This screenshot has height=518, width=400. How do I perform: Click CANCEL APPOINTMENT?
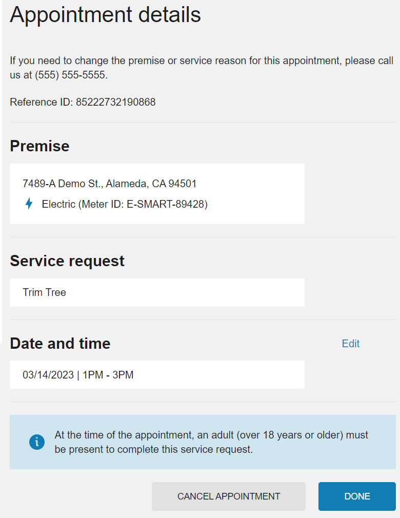click(x=228, y=496)
